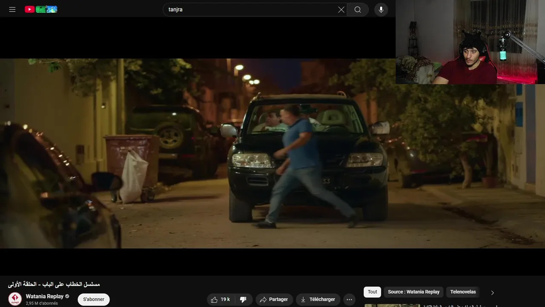Show more filter chips with right chevron
Screen dimensions: 545x307
click(493, 293)
